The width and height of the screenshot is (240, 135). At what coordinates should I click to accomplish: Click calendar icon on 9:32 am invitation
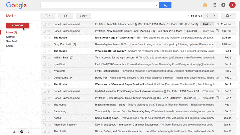click(x=217, y=31)
